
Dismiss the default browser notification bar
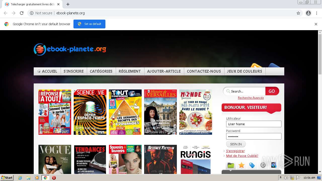coord(316,24)
